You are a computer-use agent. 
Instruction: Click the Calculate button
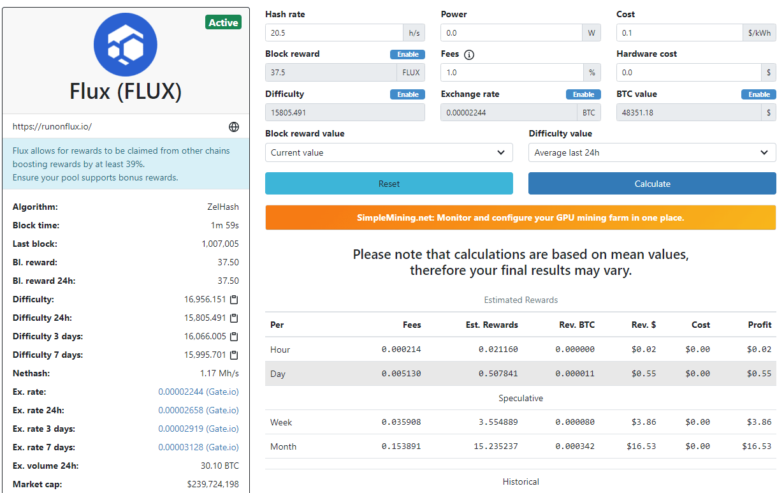coord(652,184)
